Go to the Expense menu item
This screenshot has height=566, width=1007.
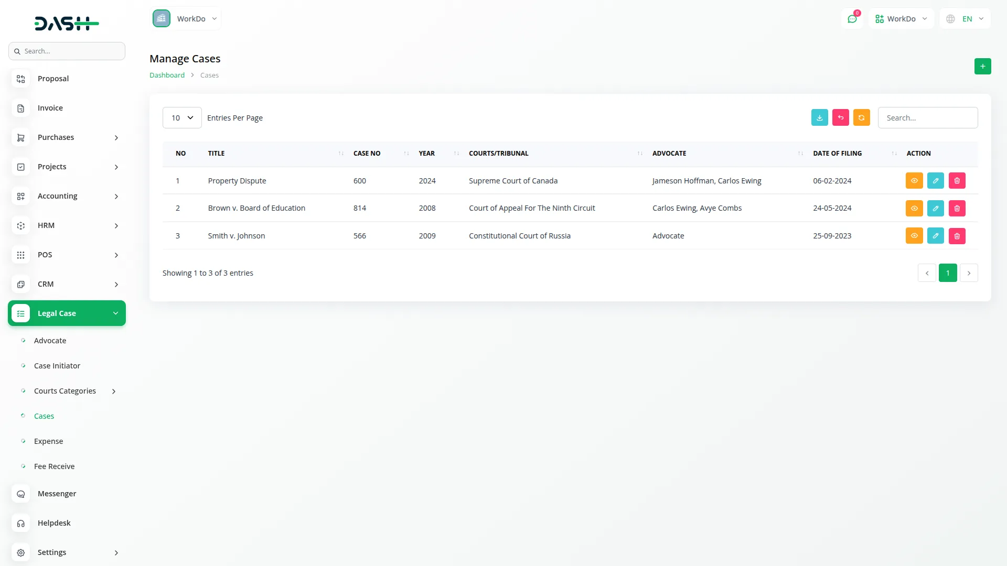tap(48, 441)
